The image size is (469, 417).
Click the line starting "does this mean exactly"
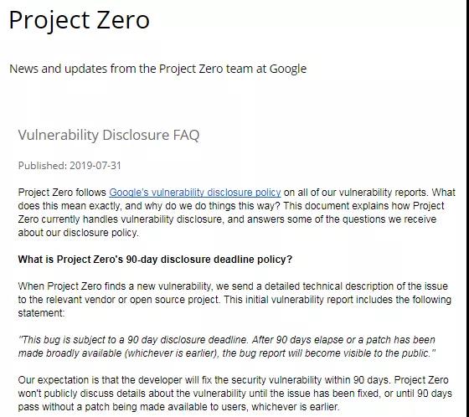pyautogui.click(x=231, y=206)
